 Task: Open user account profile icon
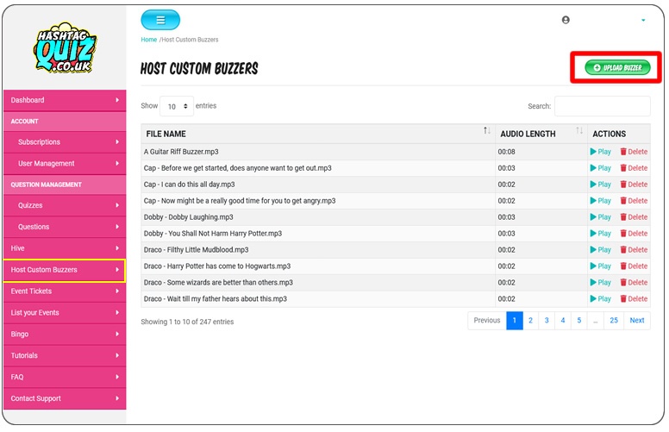[566, 20]
